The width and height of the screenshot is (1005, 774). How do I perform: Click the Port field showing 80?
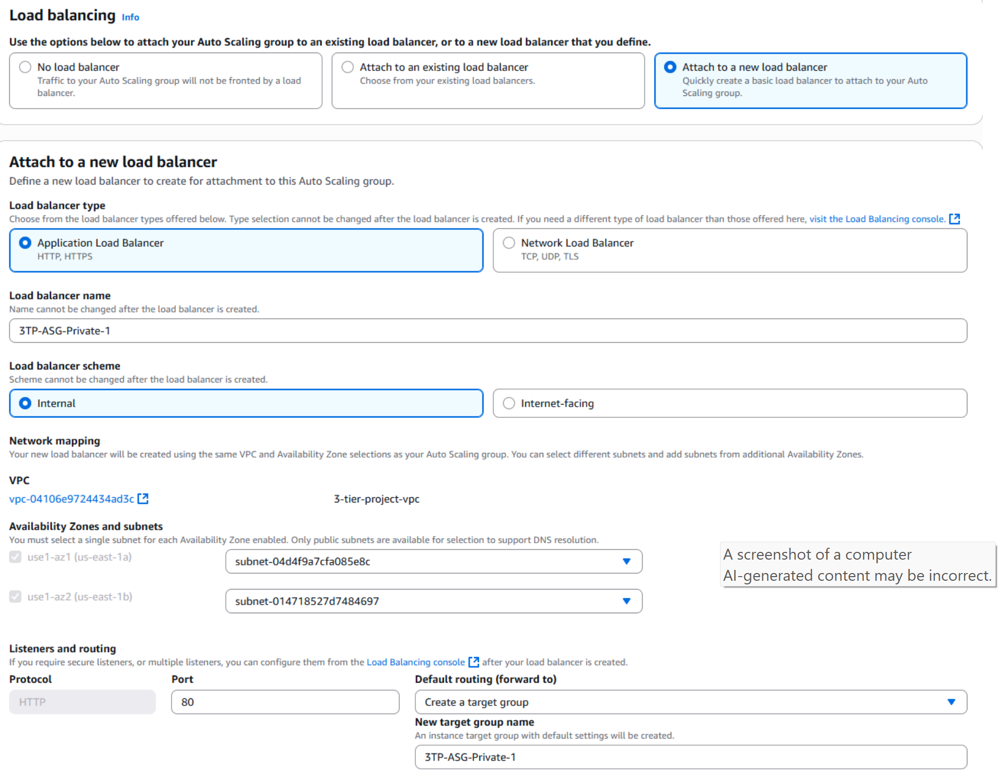[284, 701]
